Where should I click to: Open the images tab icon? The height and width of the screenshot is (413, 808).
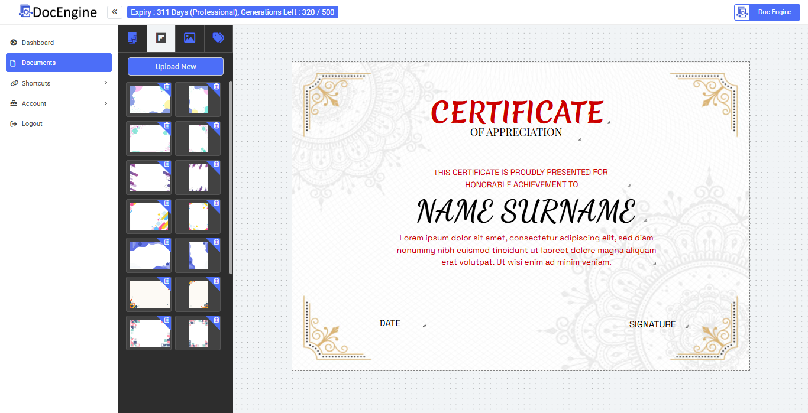(x=189, y=38)
